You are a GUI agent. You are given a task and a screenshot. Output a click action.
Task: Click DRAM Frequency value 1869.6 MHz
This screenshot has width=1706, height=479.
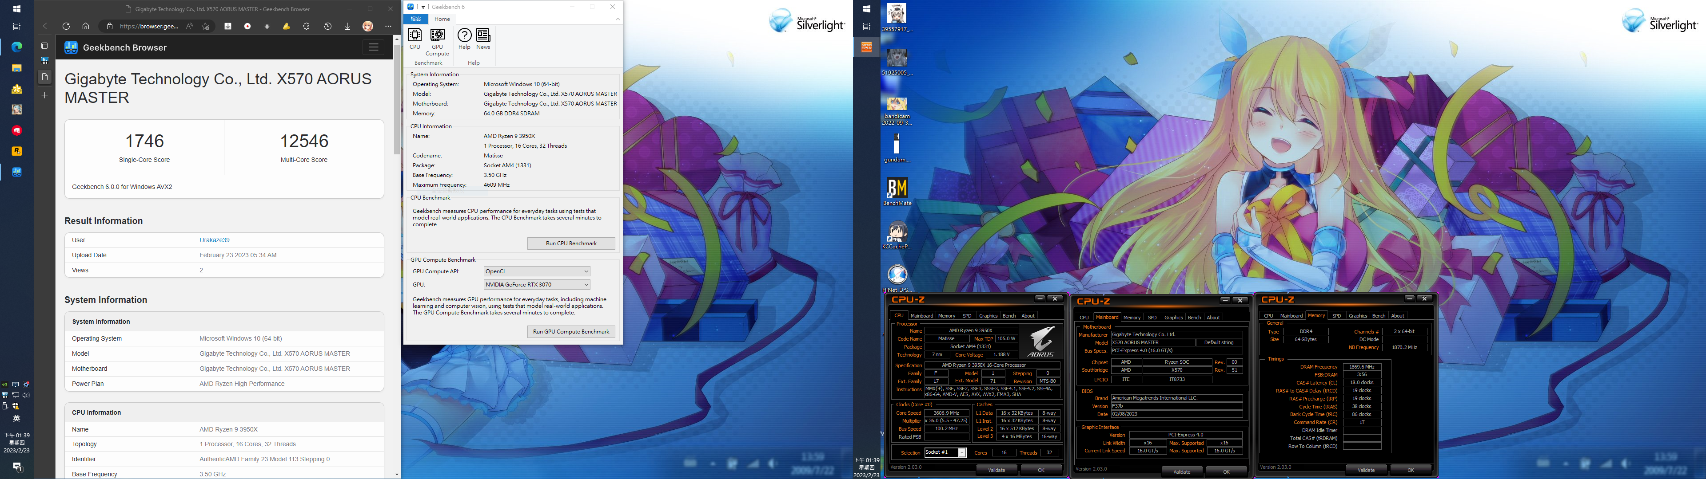(1362, 366)
